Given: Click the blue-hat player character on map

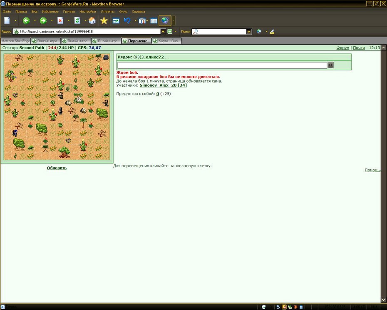Looking at the screenshot, I should click(15, 133).
